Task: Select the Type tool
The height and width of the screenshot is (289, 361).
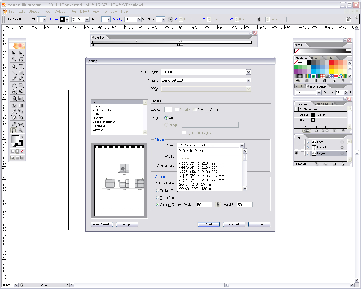Action: (21, 66)
